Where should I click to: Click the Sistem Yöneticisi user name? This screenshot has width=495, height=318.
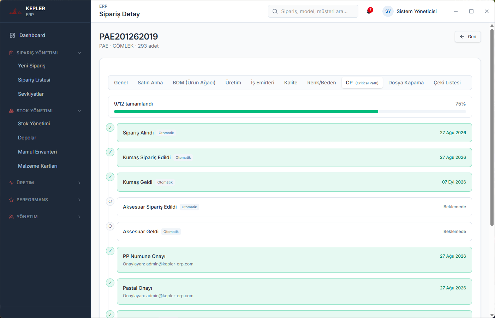pyautogui.click(x=417, y=11)
